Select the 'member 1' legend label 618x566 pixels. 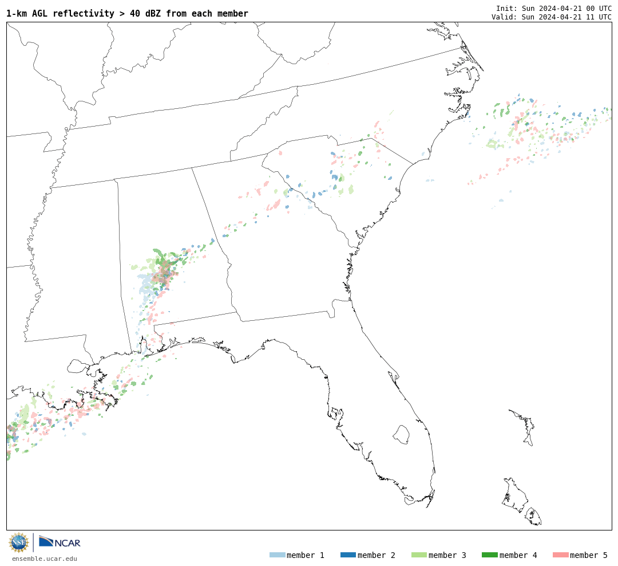[x=306, y=555]
